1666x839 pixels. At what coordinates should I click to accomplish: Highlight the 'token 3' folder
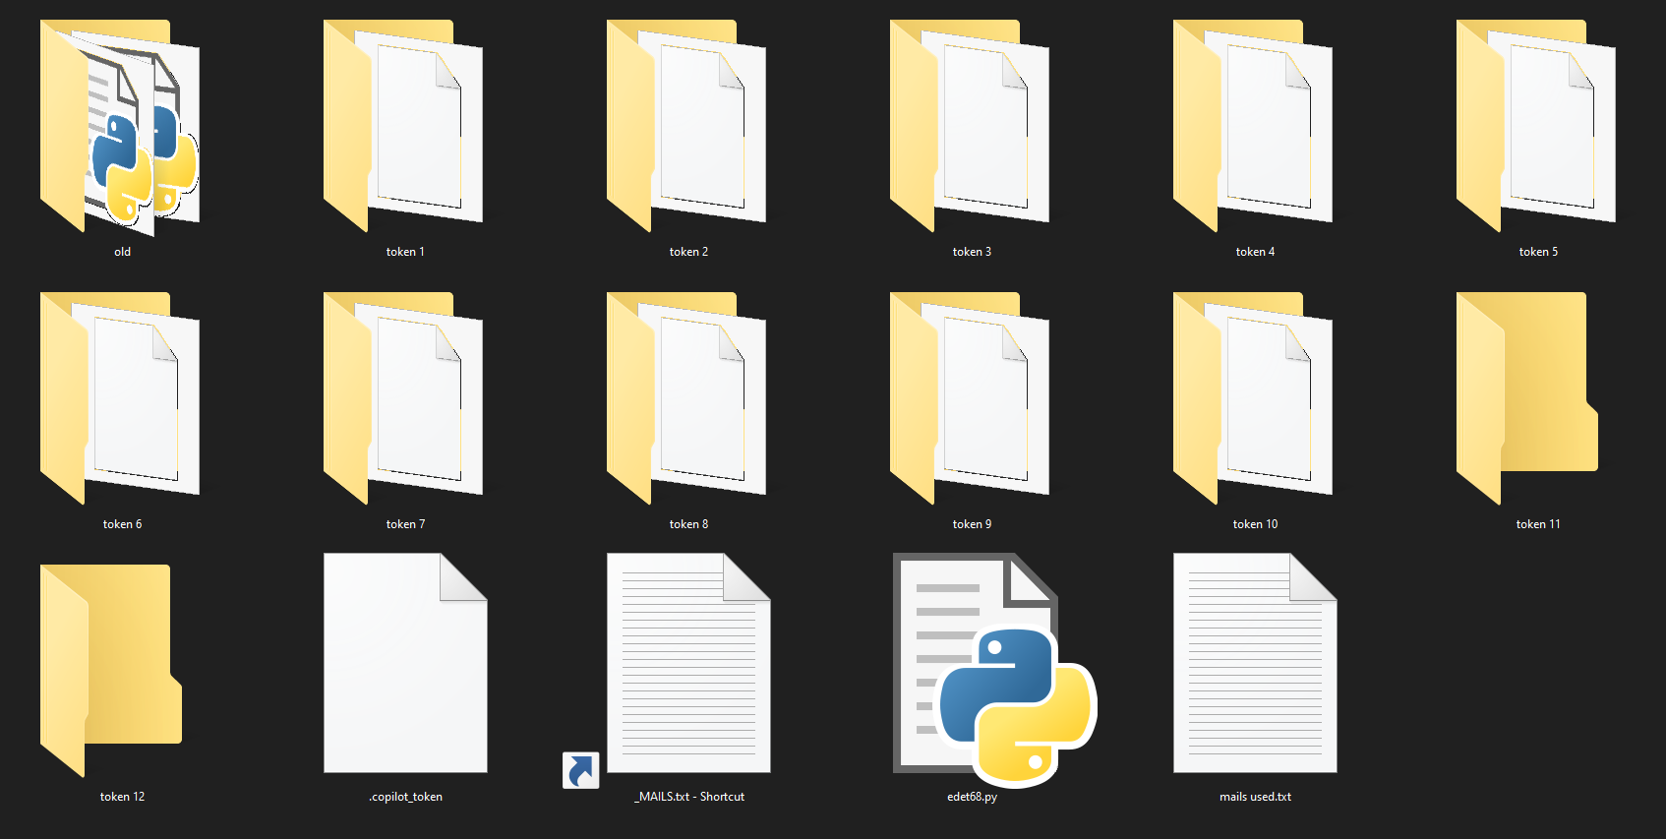970,128
